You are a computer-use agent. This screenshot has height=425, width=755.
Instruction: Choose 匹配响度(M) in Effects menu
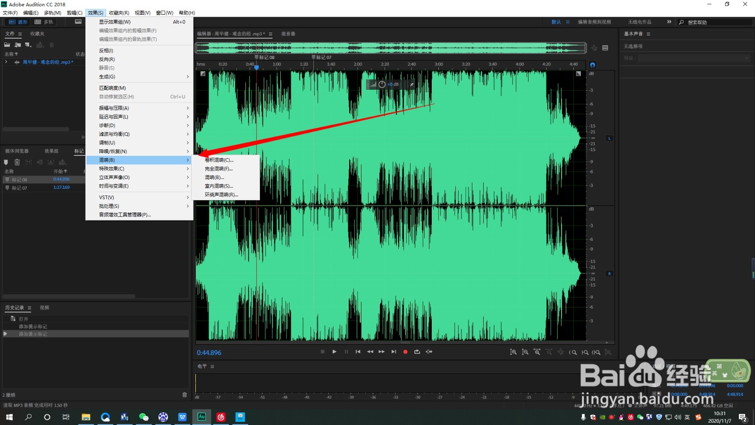pyautogui.click(x=139, y=88)
